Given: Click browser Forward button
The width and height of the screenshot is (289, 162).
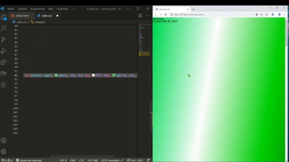Looking at the screenshot, I should tap(161, 14).
